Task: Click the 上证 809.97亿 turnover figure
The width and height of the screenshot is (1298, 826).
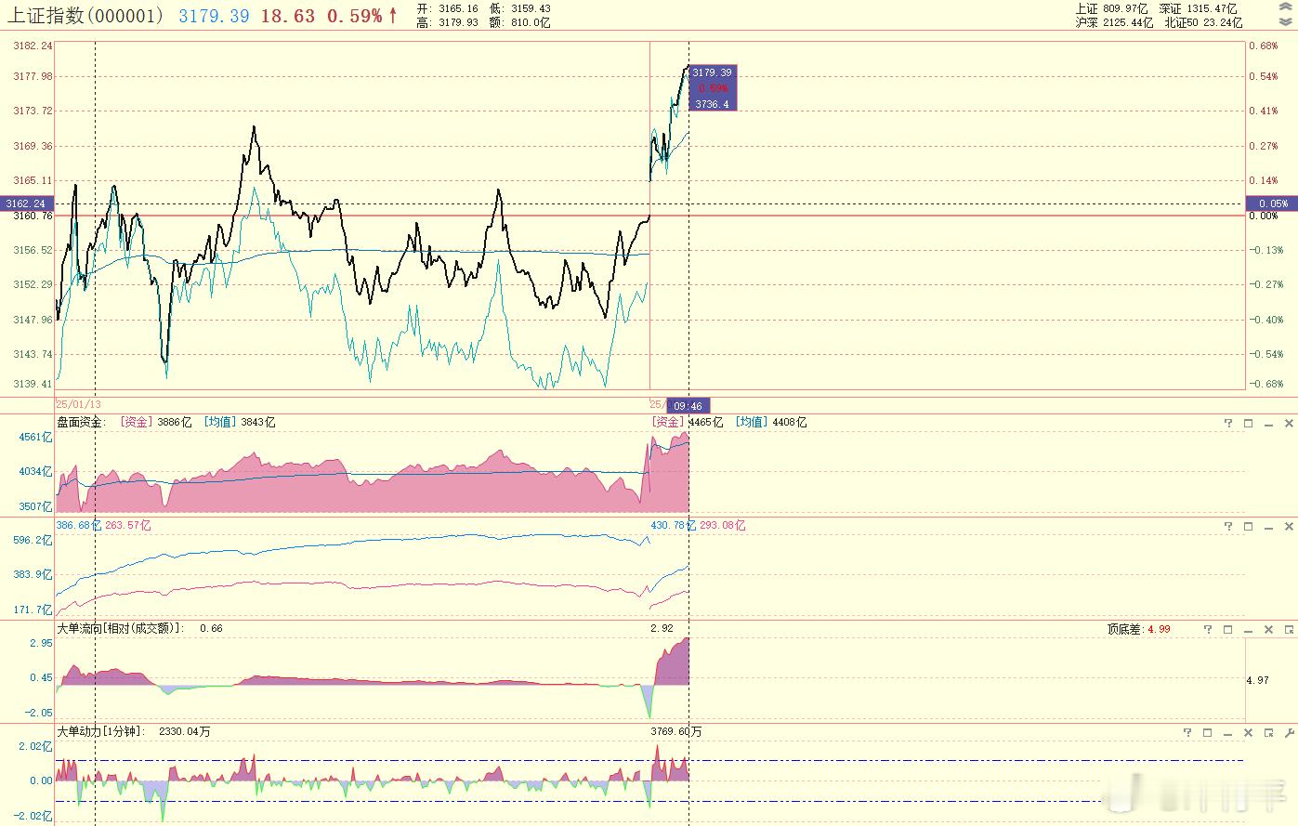Action: coord(1112,8)
